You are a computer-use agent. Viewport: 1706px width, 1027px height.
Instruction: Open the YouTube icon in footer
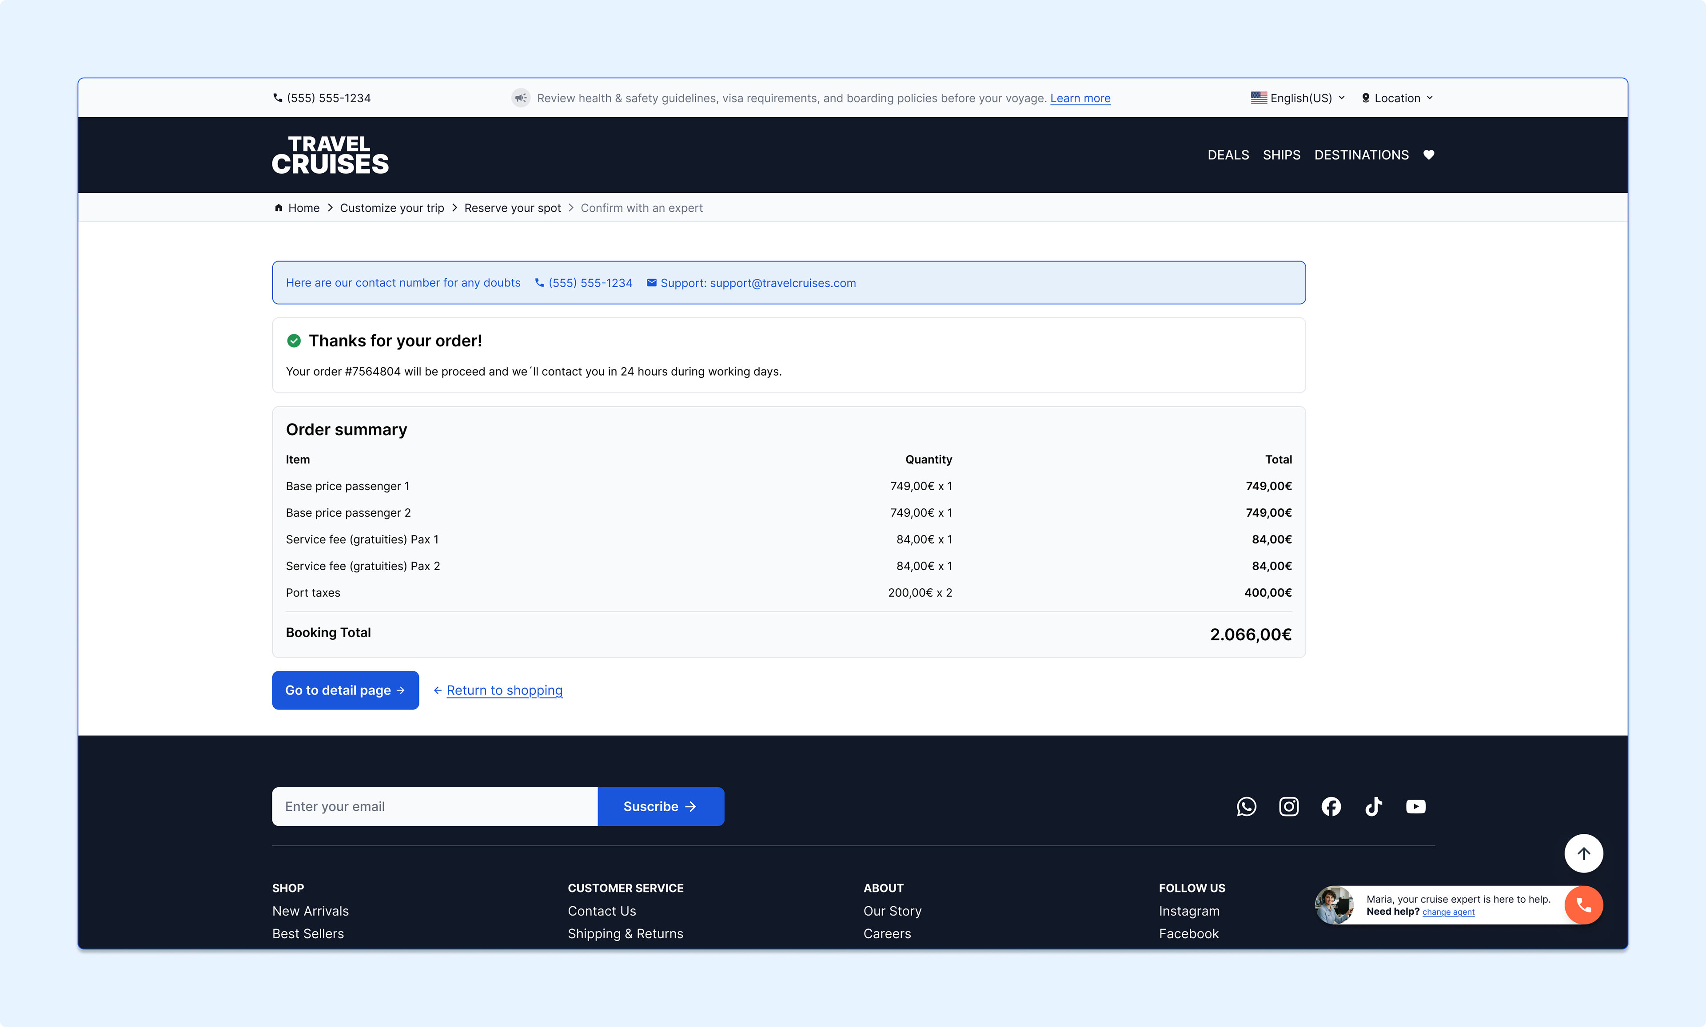[x=1416, y=806]
